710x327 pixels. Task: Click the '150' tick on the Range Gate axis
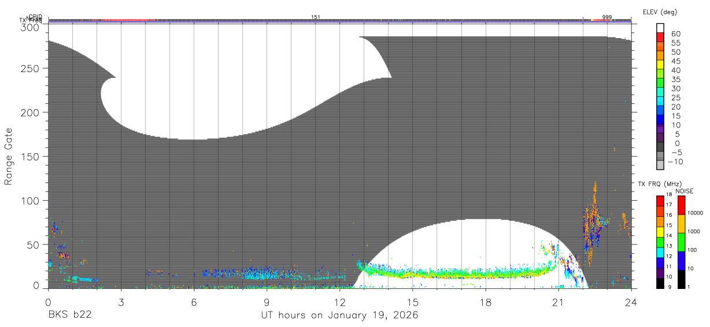pyautogui.click(x=31, y=156)
